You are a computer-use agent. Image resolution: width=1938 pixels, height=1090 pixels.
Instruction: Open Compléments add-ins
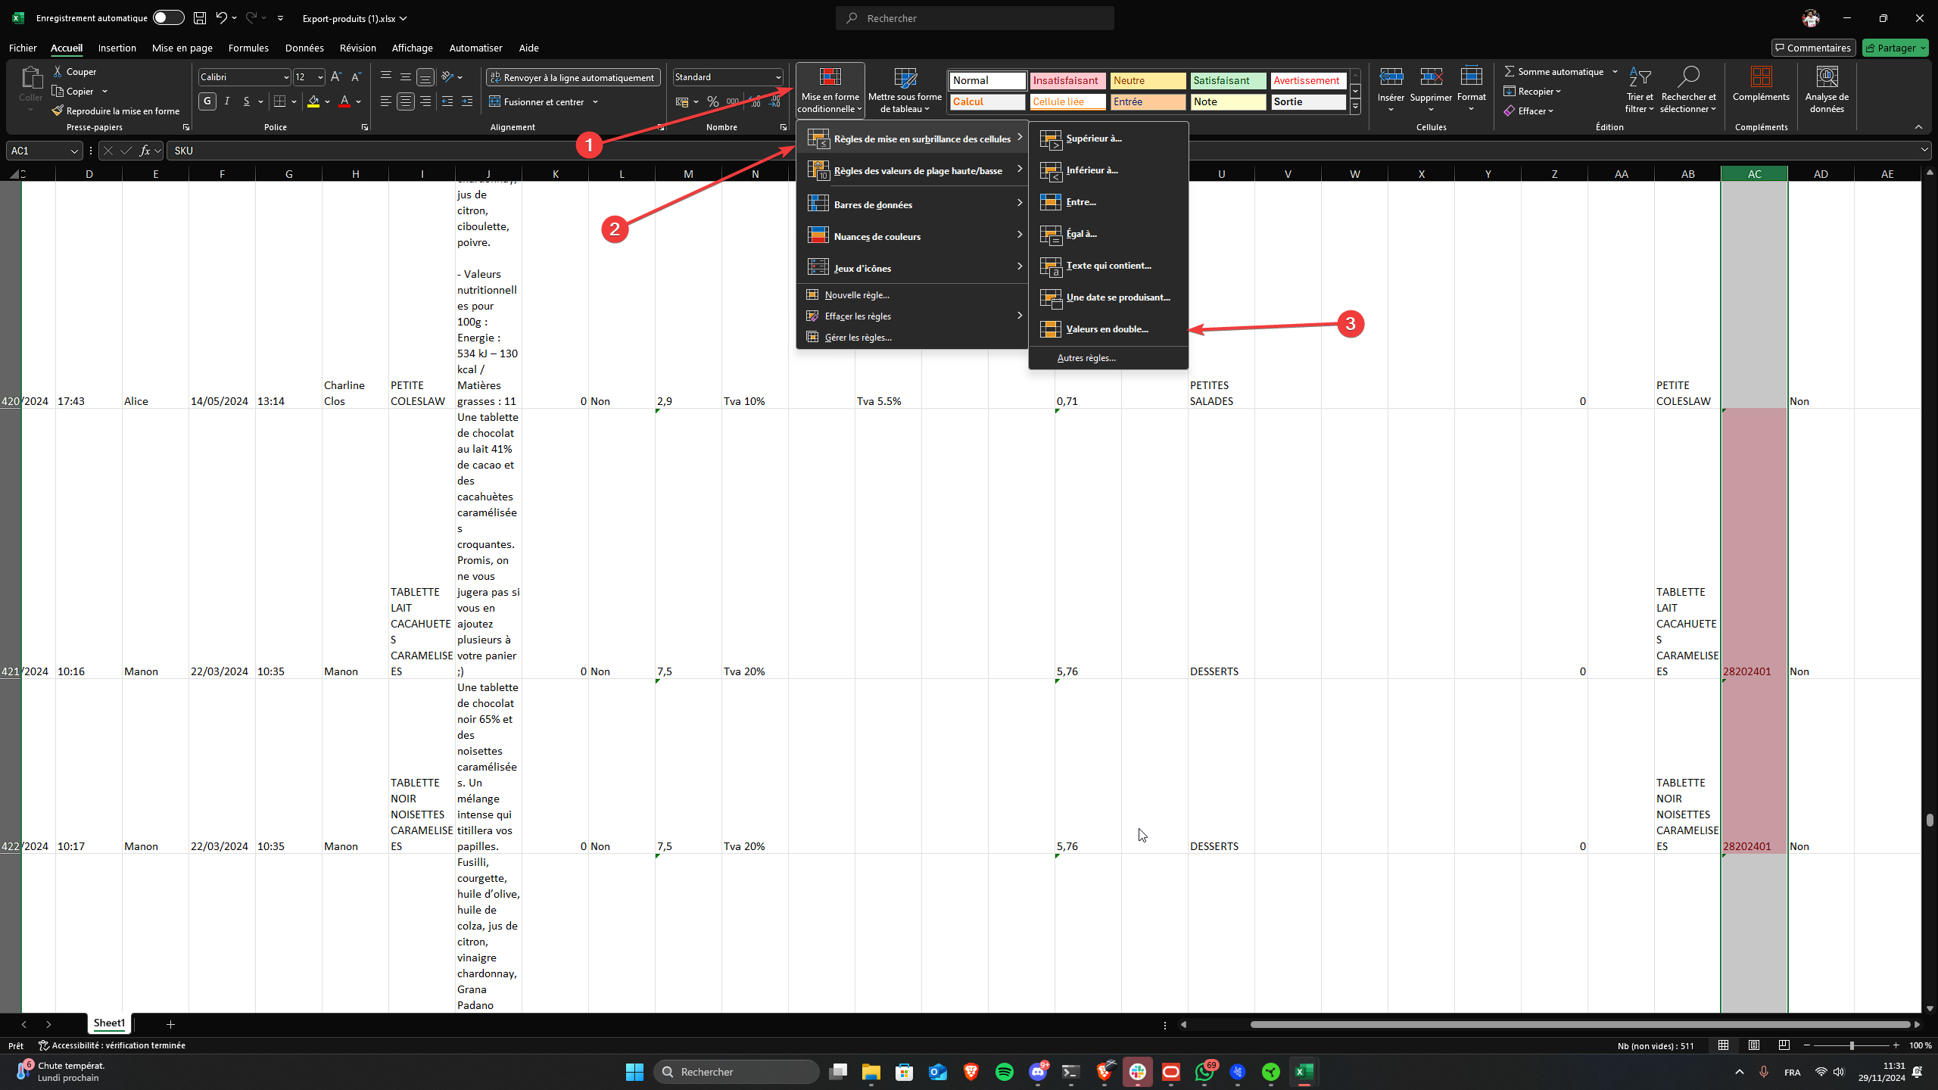[x=1761, y=84]
